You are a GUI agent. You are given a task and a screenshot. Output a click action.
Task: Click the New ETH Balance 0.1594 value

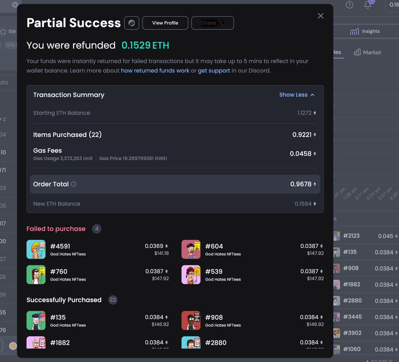tap(303, 204)
